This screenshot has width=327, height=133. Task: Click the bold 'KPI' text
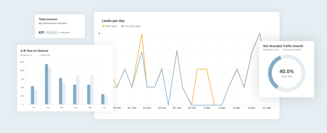[x=41, y=32]
